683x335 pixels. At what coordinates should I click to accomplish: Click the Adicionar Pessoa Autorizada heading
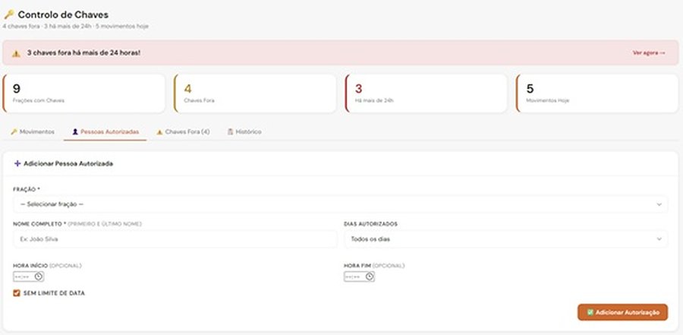(x=68, y=163)
